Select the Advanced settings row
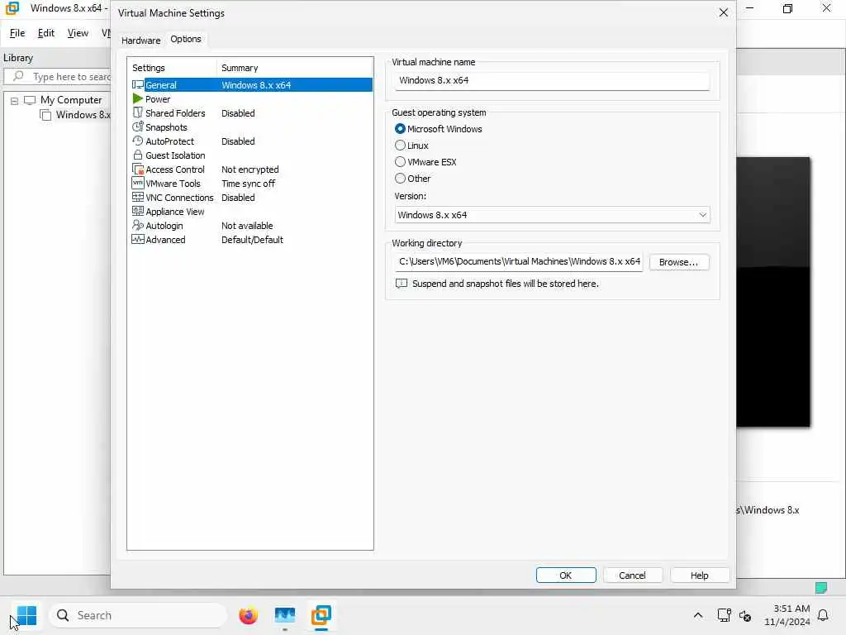Screen dimensions: 846x635 [x=250, y=240]
